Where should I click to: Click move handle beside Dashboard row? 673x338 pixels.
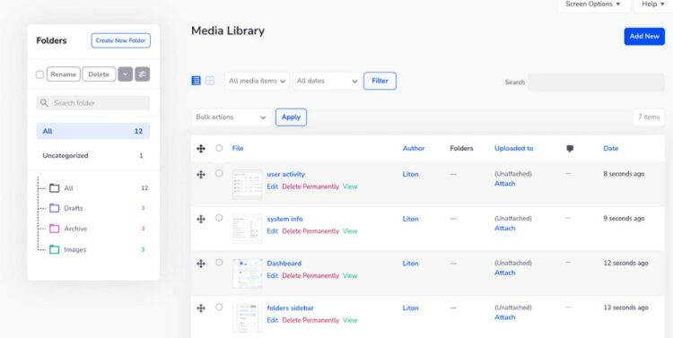pos(201,264)
